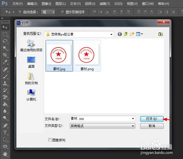Image resolution: width=183 pixels, height=159 pixels.
Task: Select the History Brush tool
Action: tap(5, 90)
